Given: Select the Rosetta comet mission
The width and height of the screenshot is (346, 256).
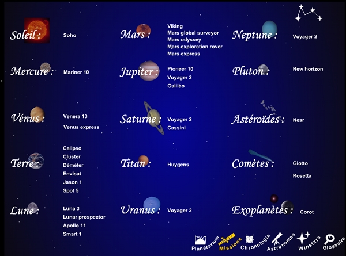Looking at the screenshot, I should point(302,176).
